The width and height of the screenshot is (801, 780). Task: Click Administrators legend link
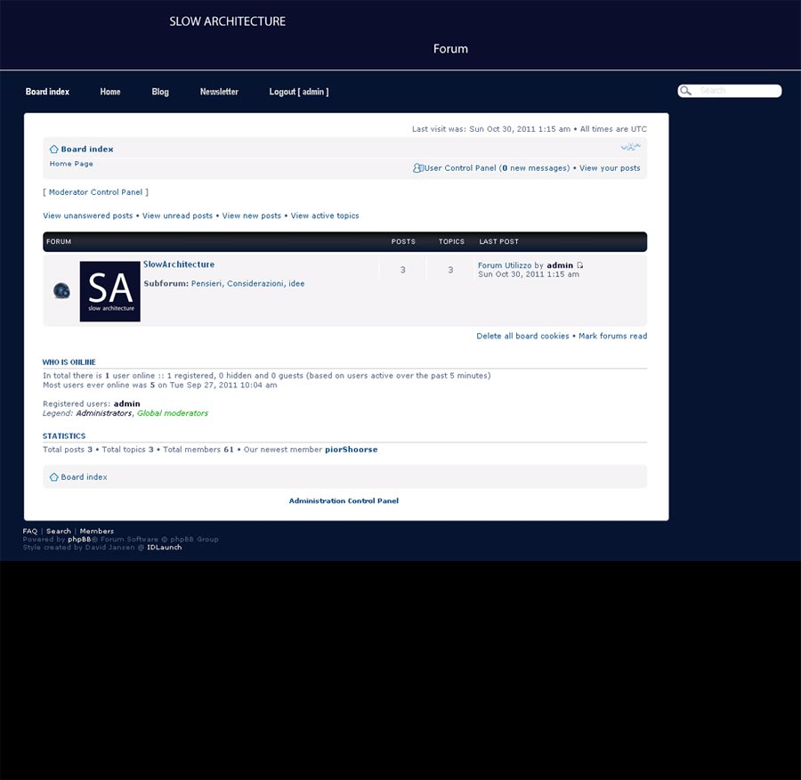(104, 413)
